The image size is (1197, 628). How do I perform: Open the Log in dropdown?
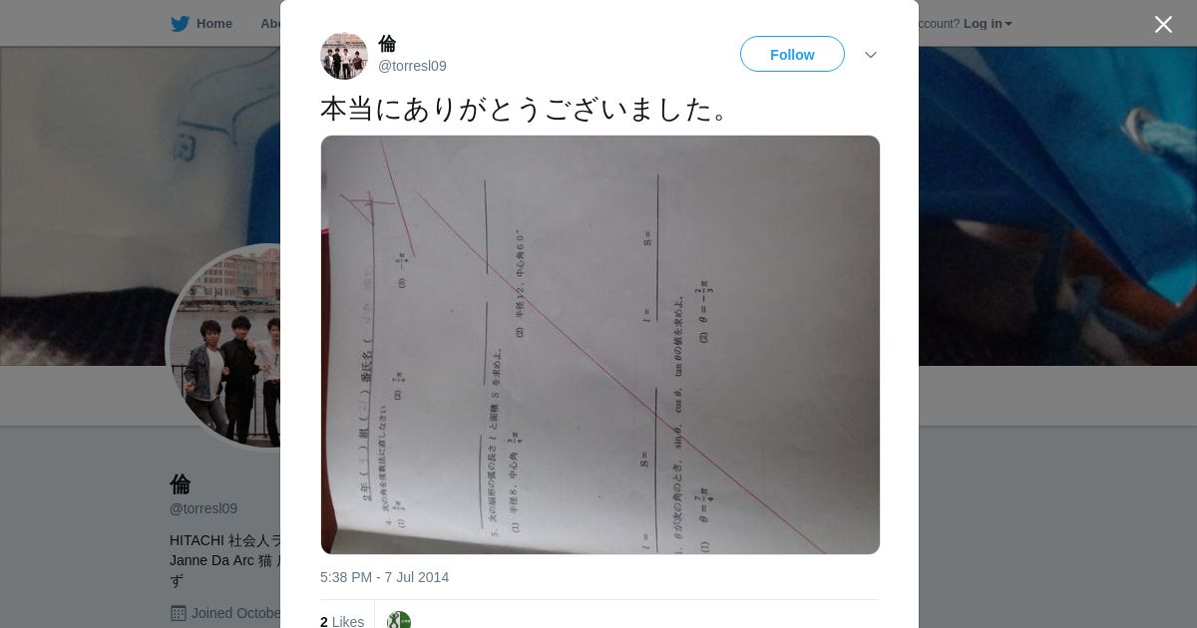tap(988, 24)
